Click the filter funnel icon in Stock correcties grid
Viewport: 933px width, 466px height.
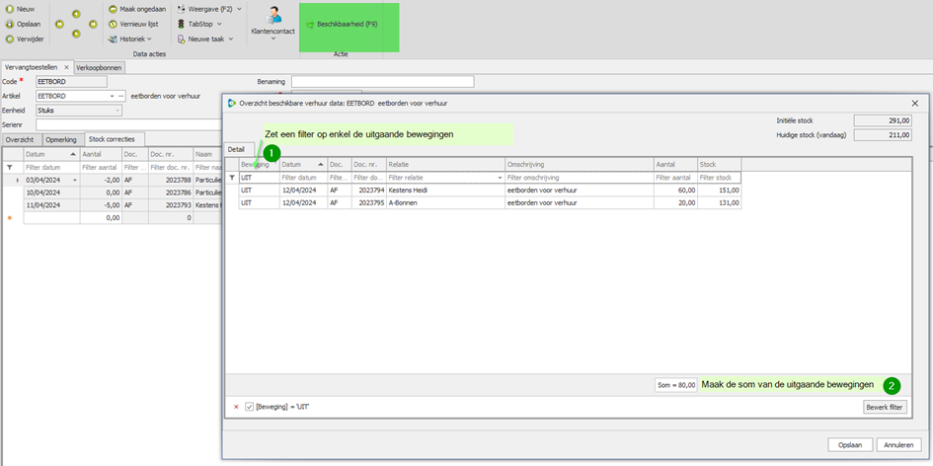click(10, 168)
